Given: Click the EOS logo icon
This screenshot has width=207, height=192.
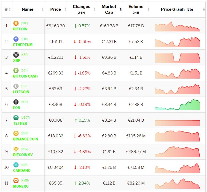Looking at the screenshot, I should point(16,102).
